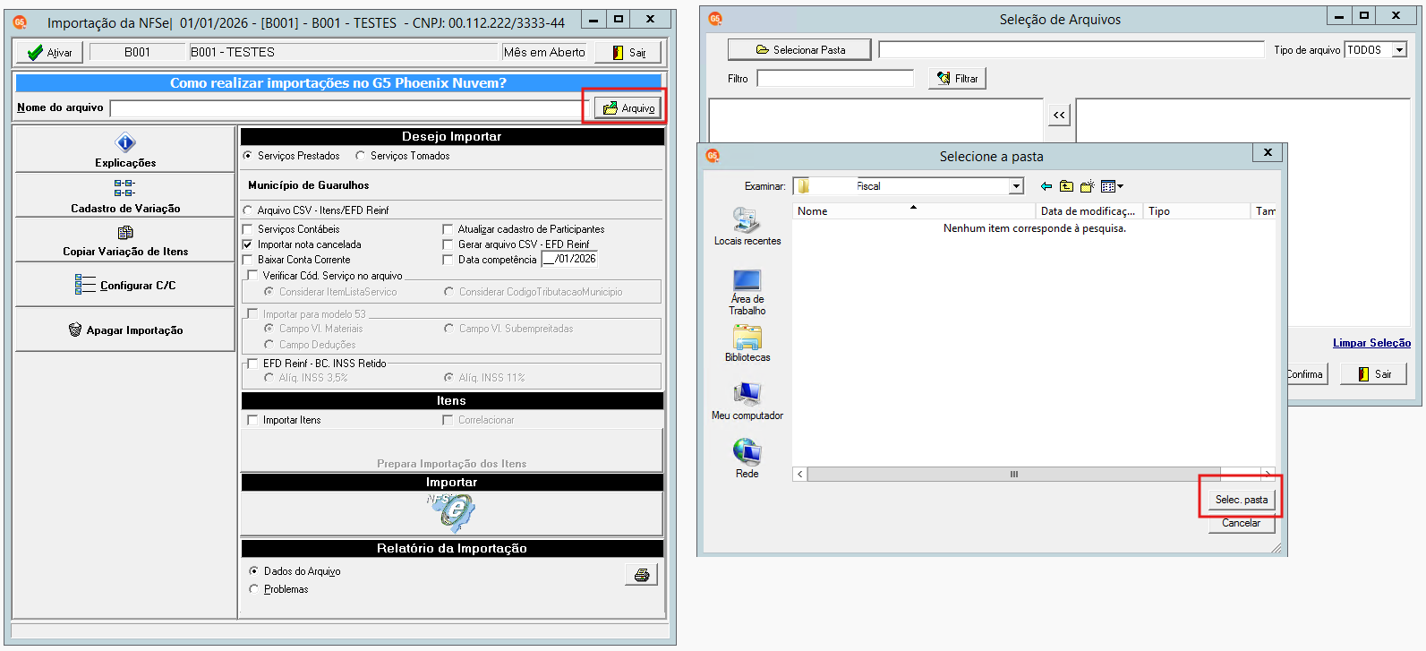Click the Selecionar Pasta button
Screen dimensions: 1426x651
[x=799, y=50]
